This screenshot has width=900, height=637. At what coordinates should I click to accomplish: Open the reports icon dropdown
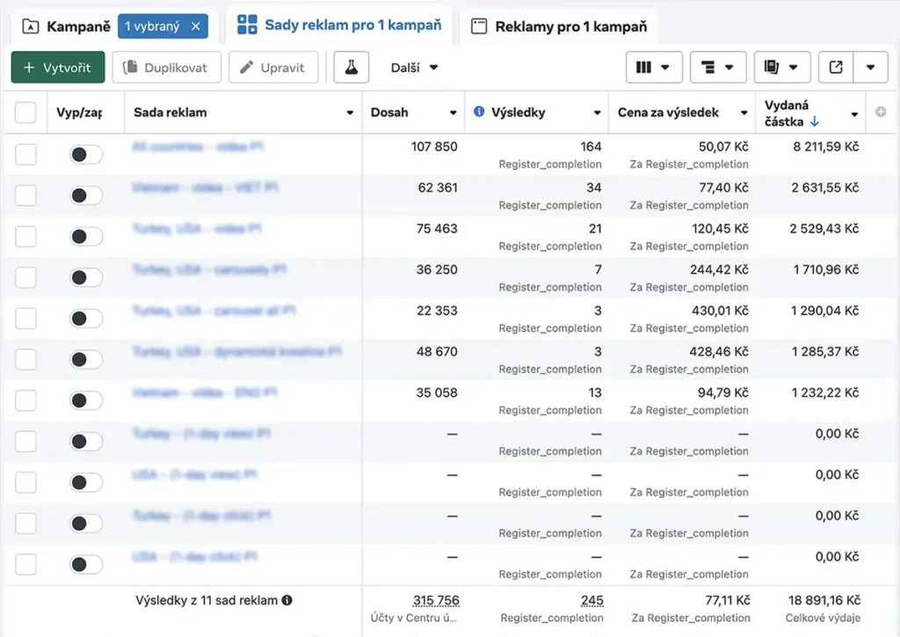pyautogui.click(x=781, y=67)
